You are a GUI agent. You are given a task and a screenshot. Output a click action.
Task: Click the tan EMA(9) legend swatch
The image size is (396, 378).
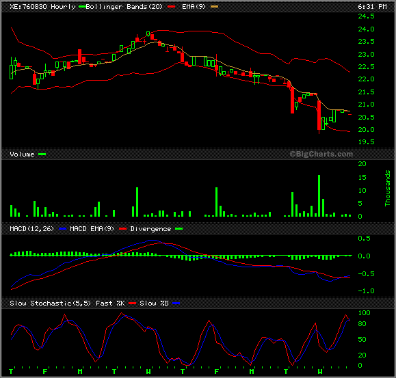(x=214, y=7)
